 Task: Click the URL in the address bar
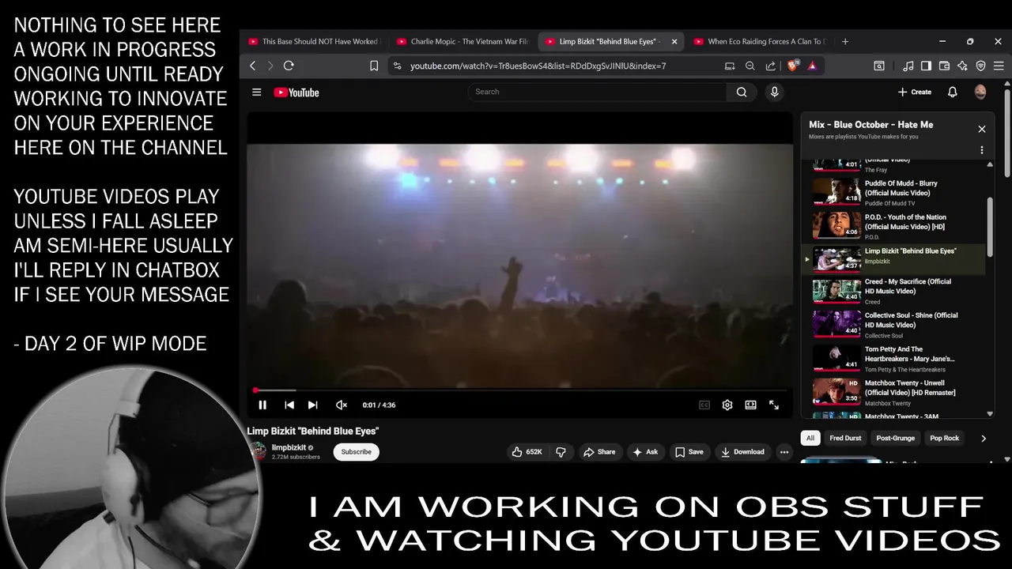point(538,66)
